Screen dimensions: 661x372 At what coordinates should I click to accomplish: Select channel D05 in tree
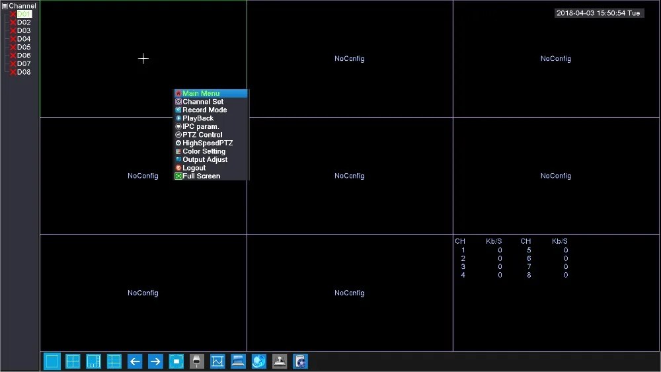[x=24, y=47]
